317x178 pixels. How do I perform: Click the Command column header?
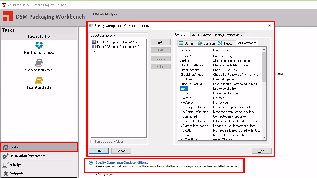tap(194, 50)
